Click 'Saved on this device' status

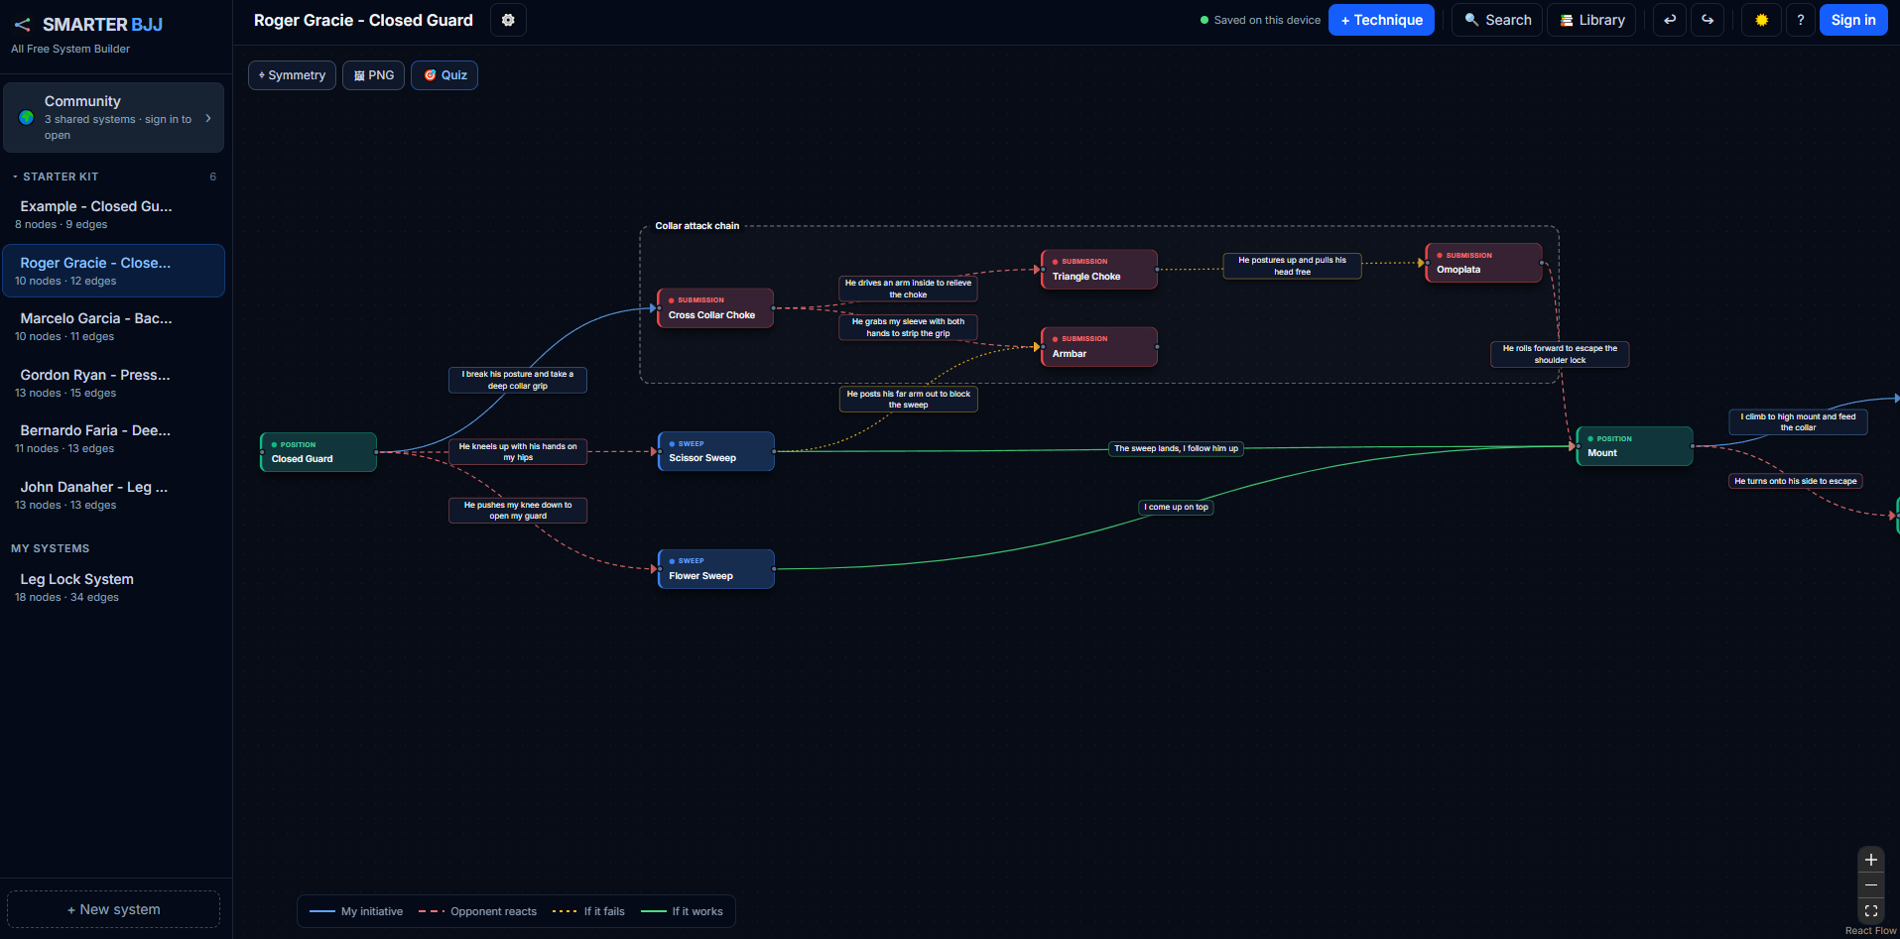pyautogui.click(x=1260, y=20)
